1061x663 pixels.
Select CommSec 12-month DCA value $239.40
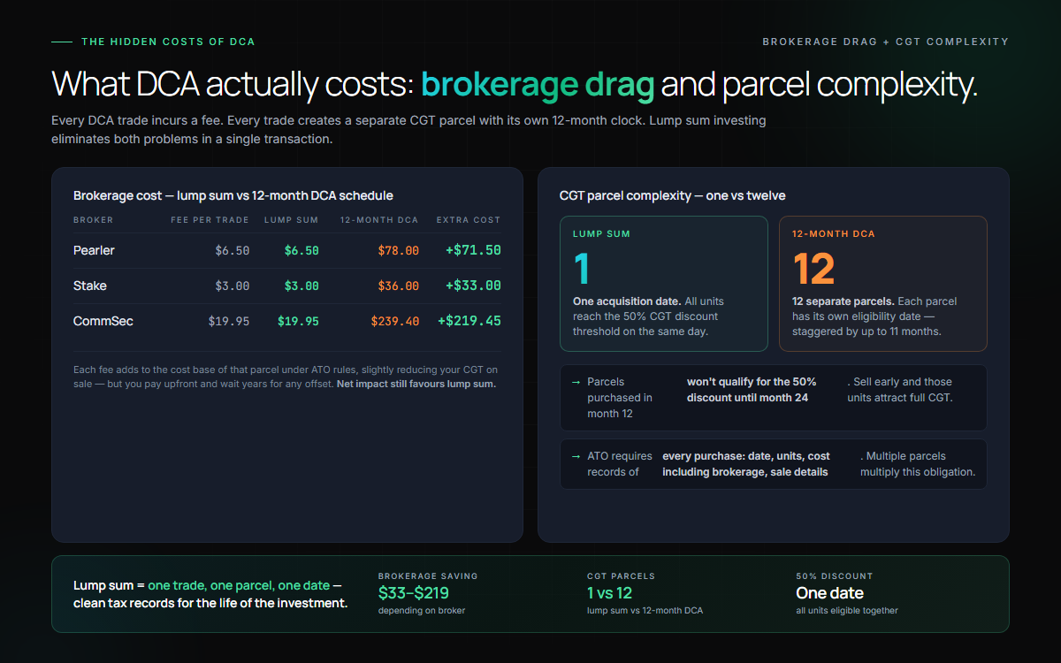point(394,321)
